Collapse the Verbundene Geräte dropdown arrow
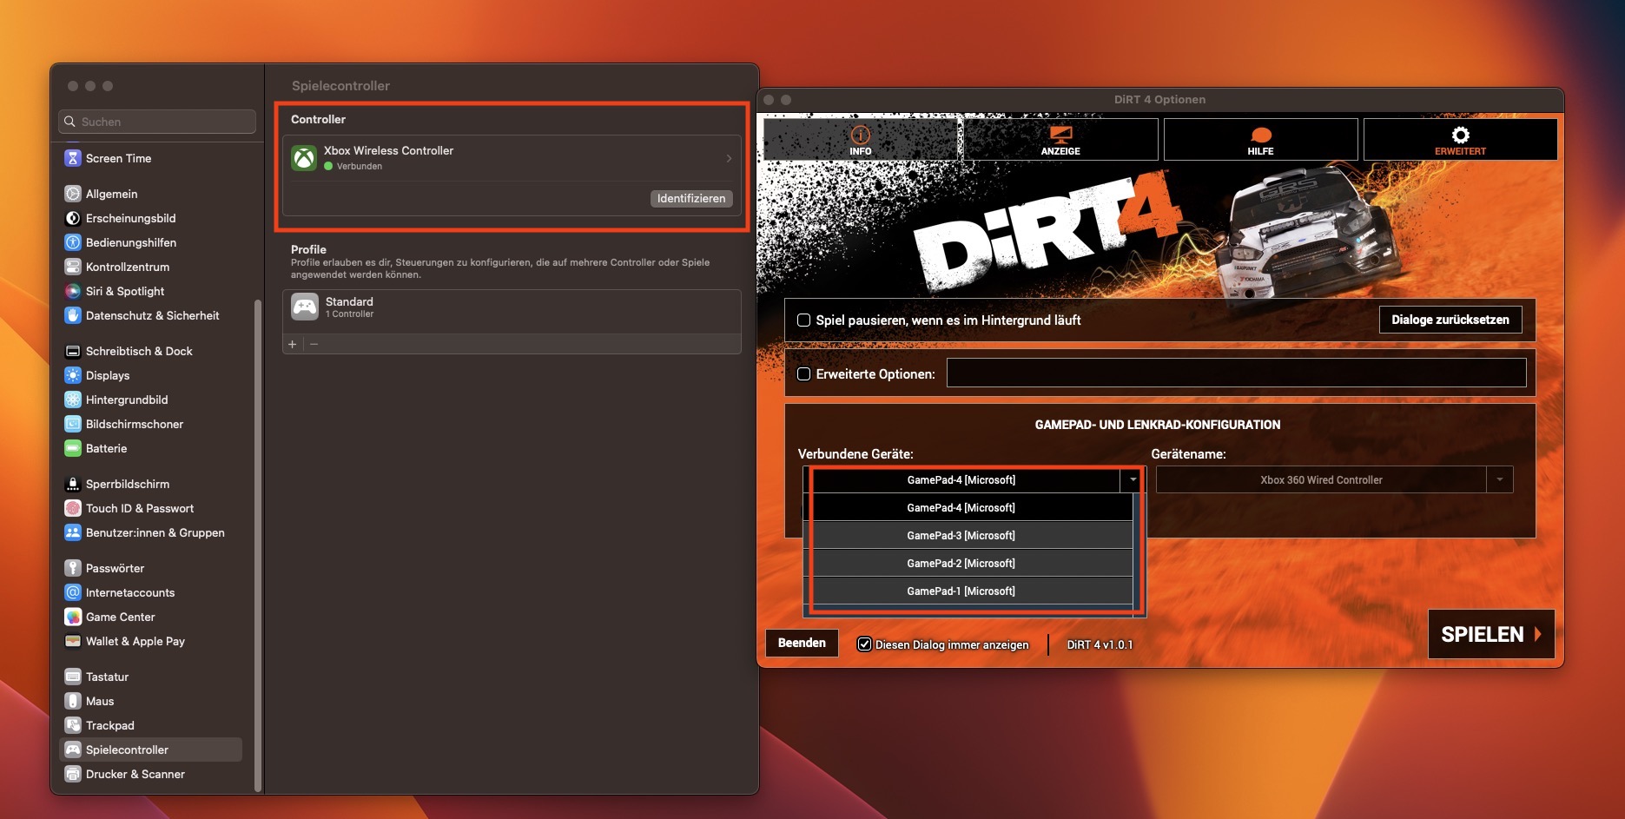The height and width of the screenshot is (819, 1625). [x=1133, y=479]
